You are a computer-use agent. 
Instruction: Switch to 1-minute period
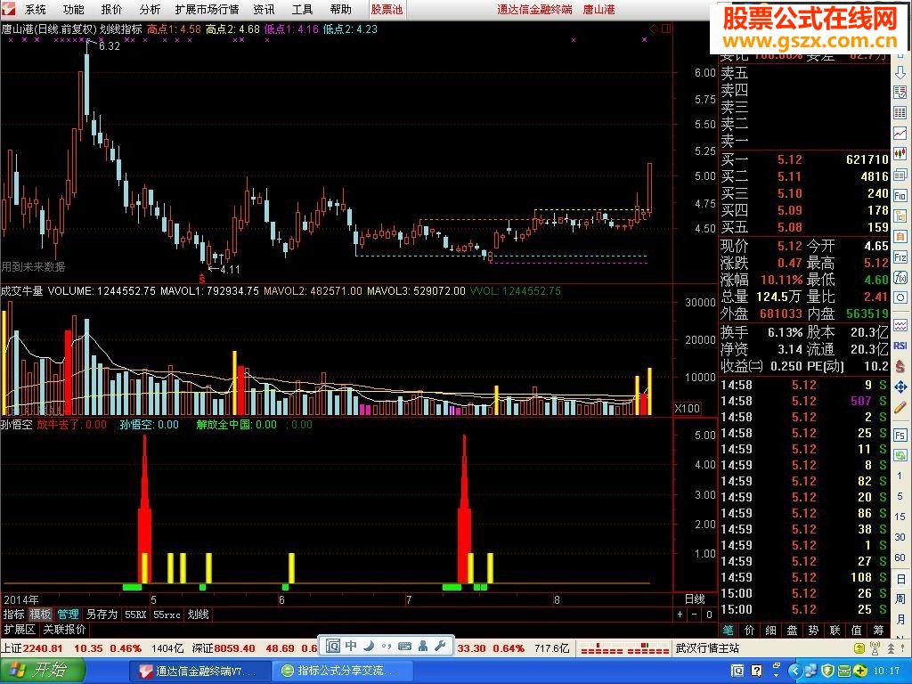coord(900,476)
